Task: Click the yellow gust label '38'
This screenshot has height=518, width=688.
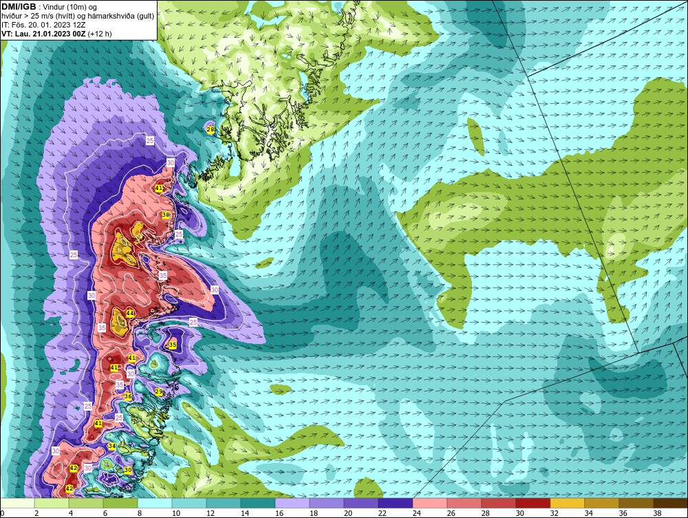Action: [165, 215]
